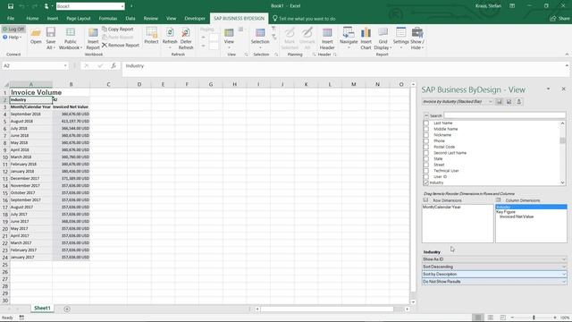Screen dimensions: 572x322
Task: Open the File tab
Action: coord(11,18)
